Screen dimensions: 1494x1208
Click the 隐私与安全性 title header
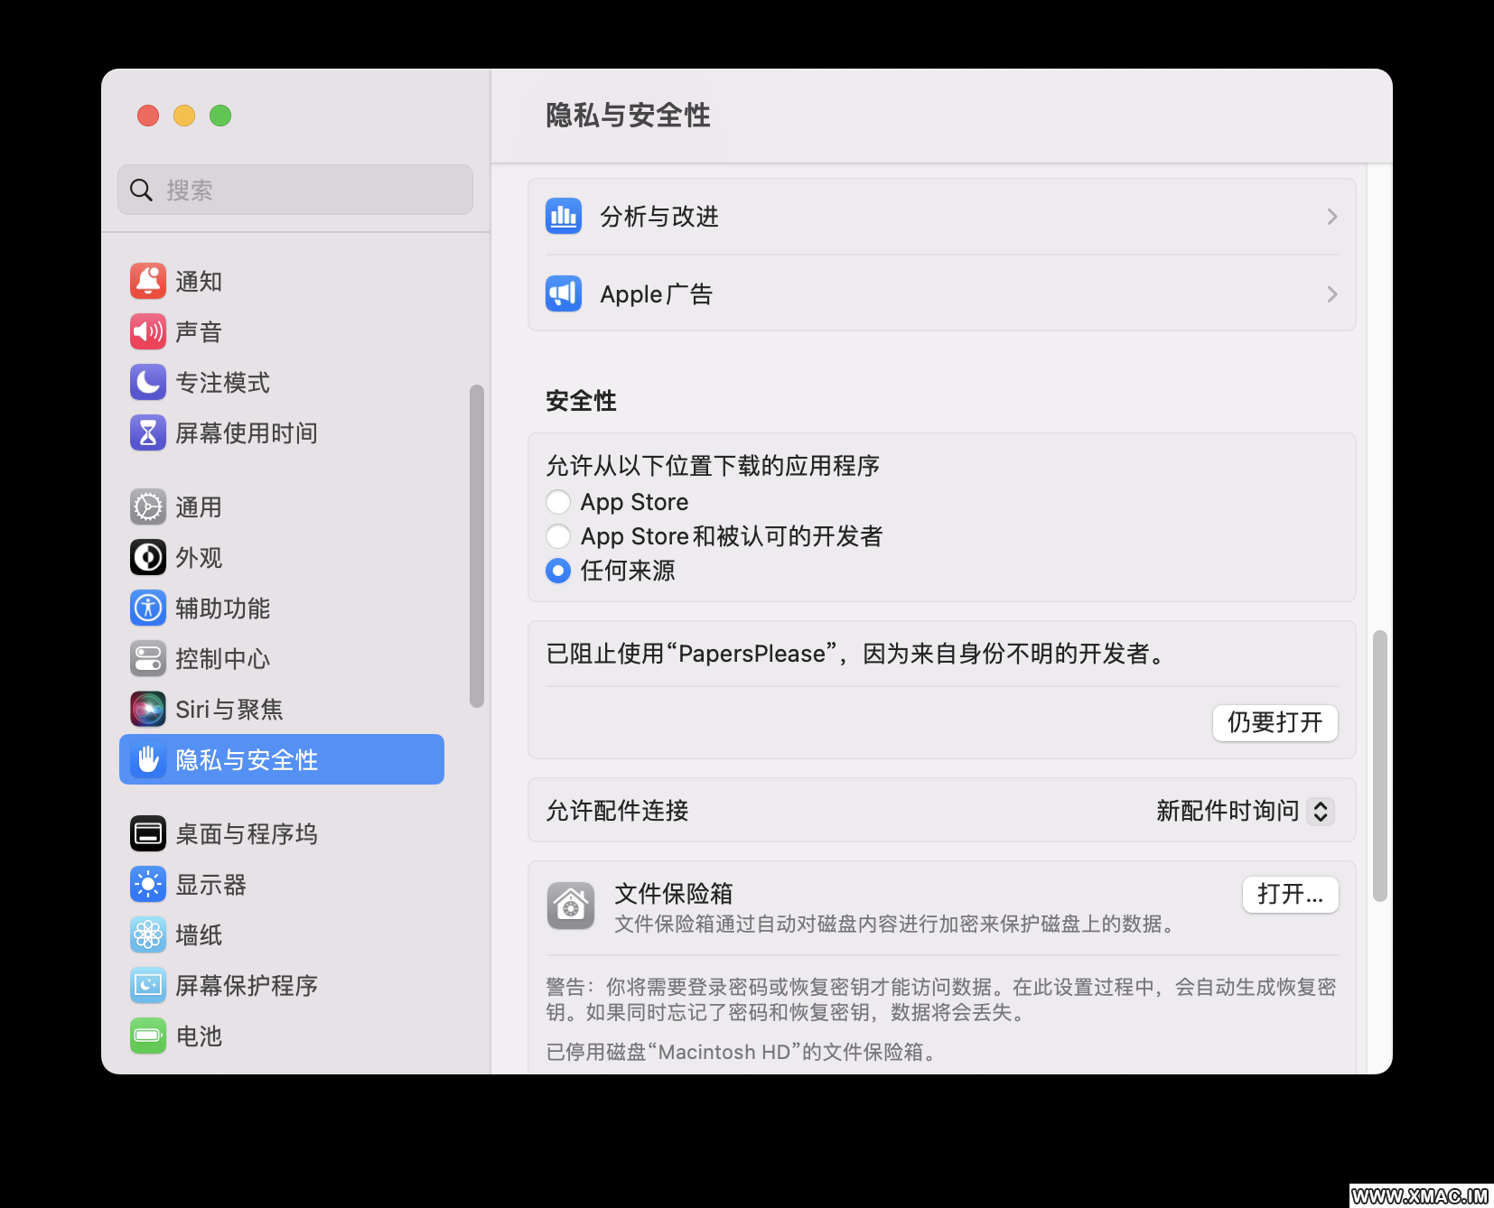(628, 116)
